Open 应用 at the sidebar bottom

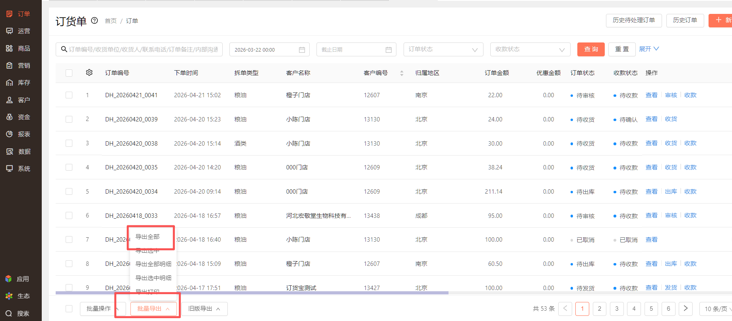17,279
